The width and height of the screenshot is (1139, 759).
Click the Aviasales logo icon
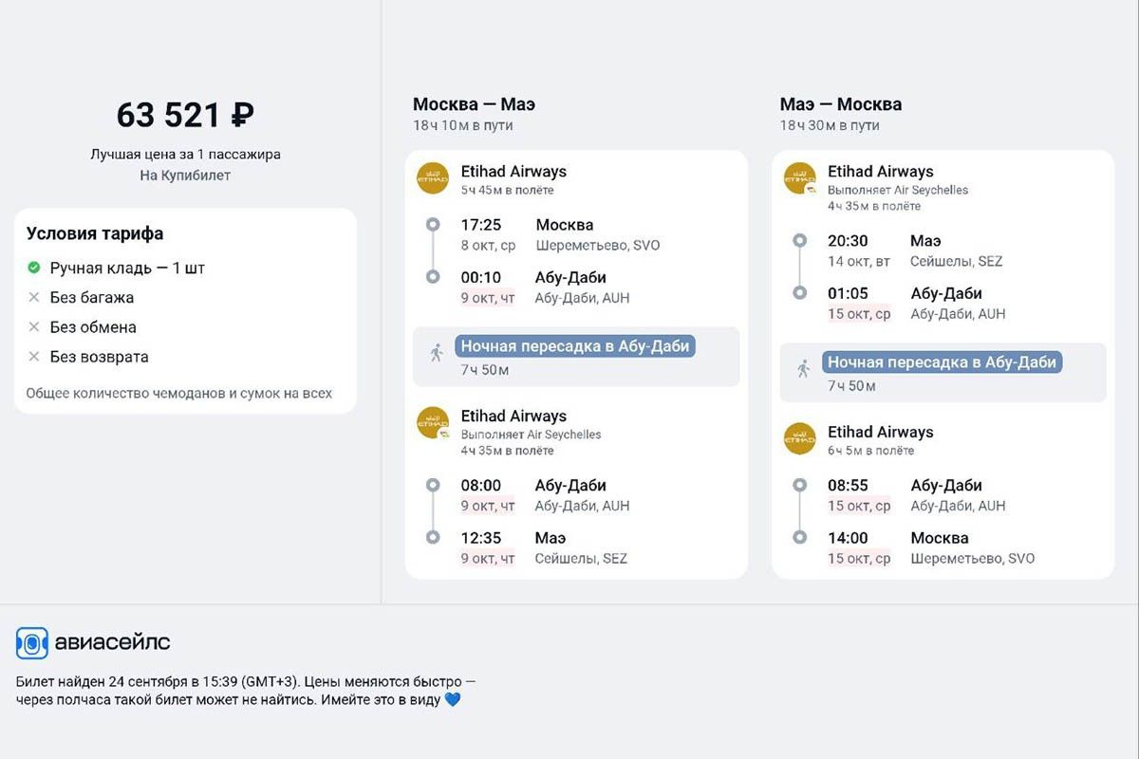(x=32, y=643)
